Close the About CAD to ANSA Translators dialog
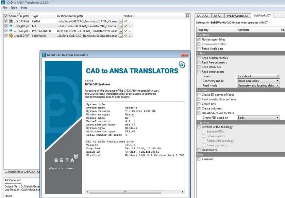 184,55
